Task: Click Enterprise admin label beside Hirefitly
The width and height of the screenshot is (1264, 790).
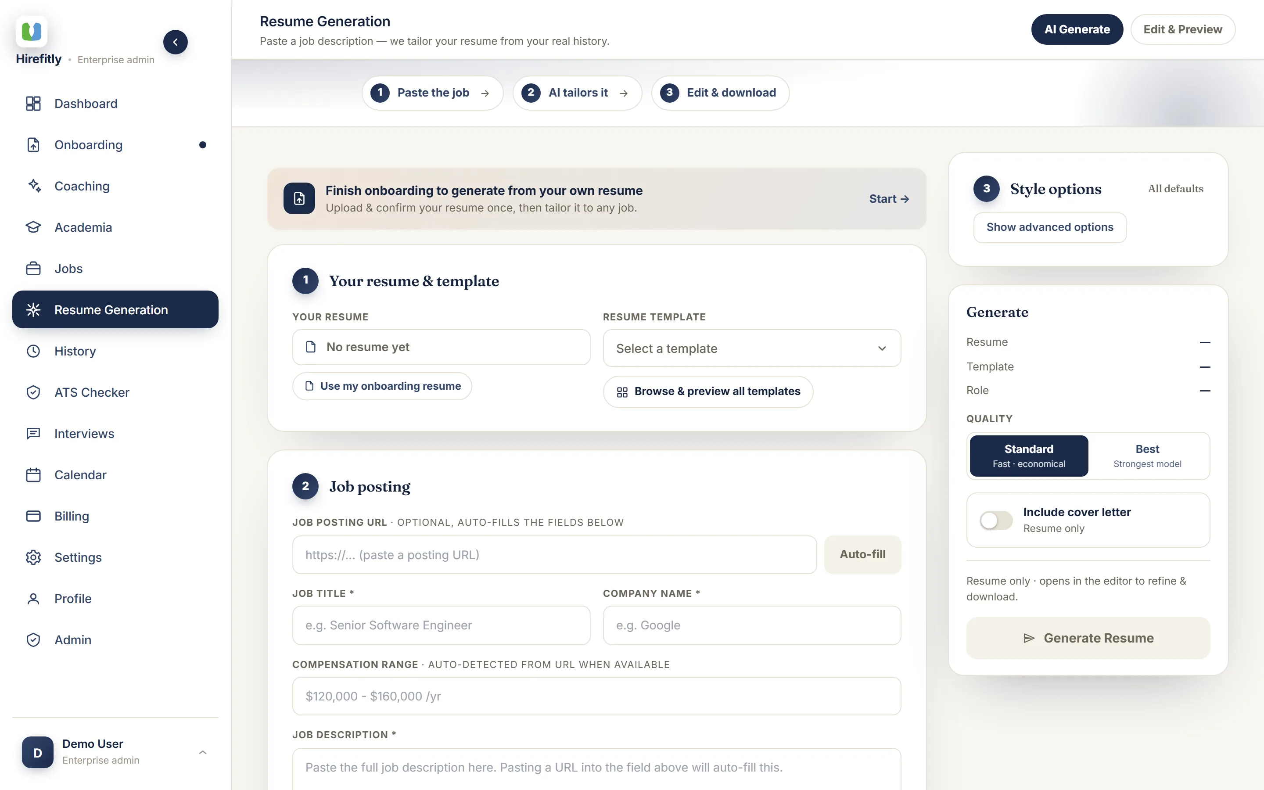Action: (x=116, y=60)
